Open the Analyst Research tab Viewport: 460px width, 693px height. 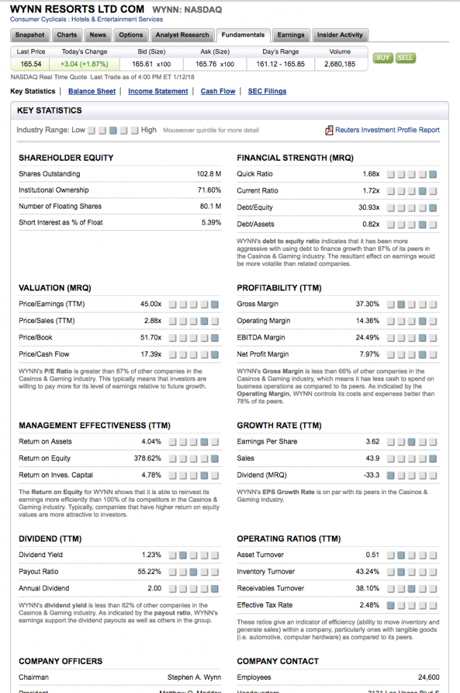click(x=182, y=35)
